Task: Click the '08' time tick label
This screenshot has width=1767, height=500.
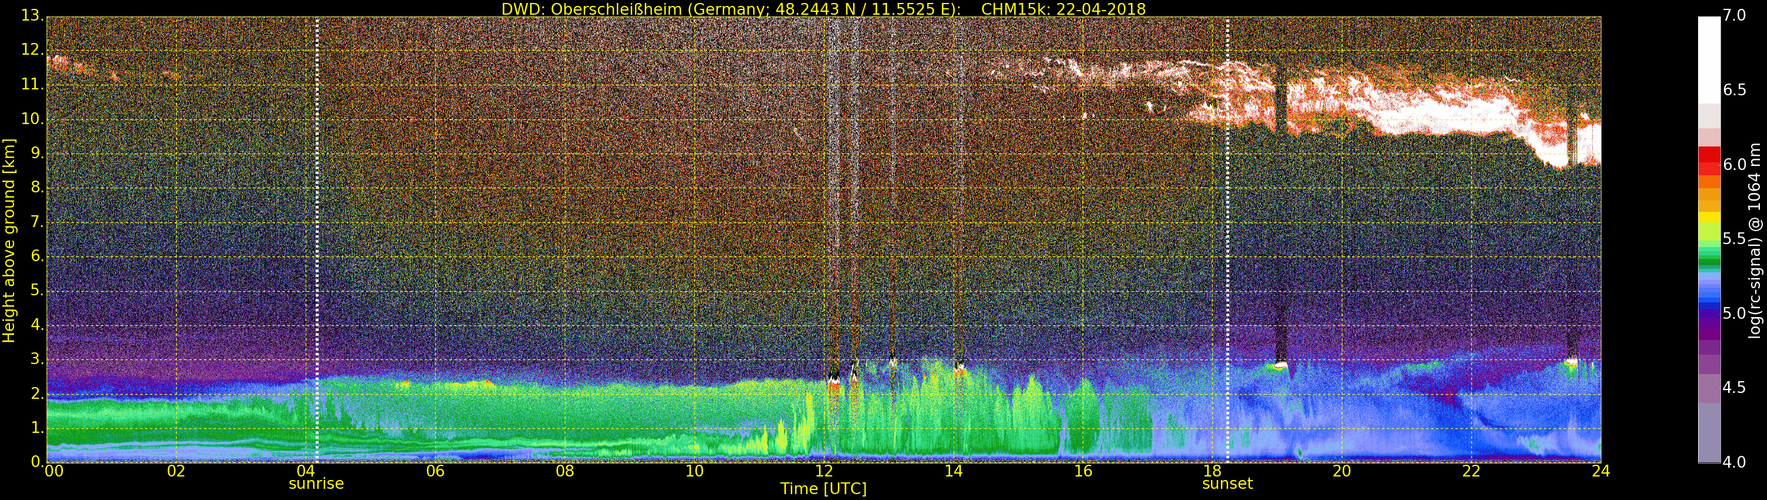Action: click(x=565, y=471)
